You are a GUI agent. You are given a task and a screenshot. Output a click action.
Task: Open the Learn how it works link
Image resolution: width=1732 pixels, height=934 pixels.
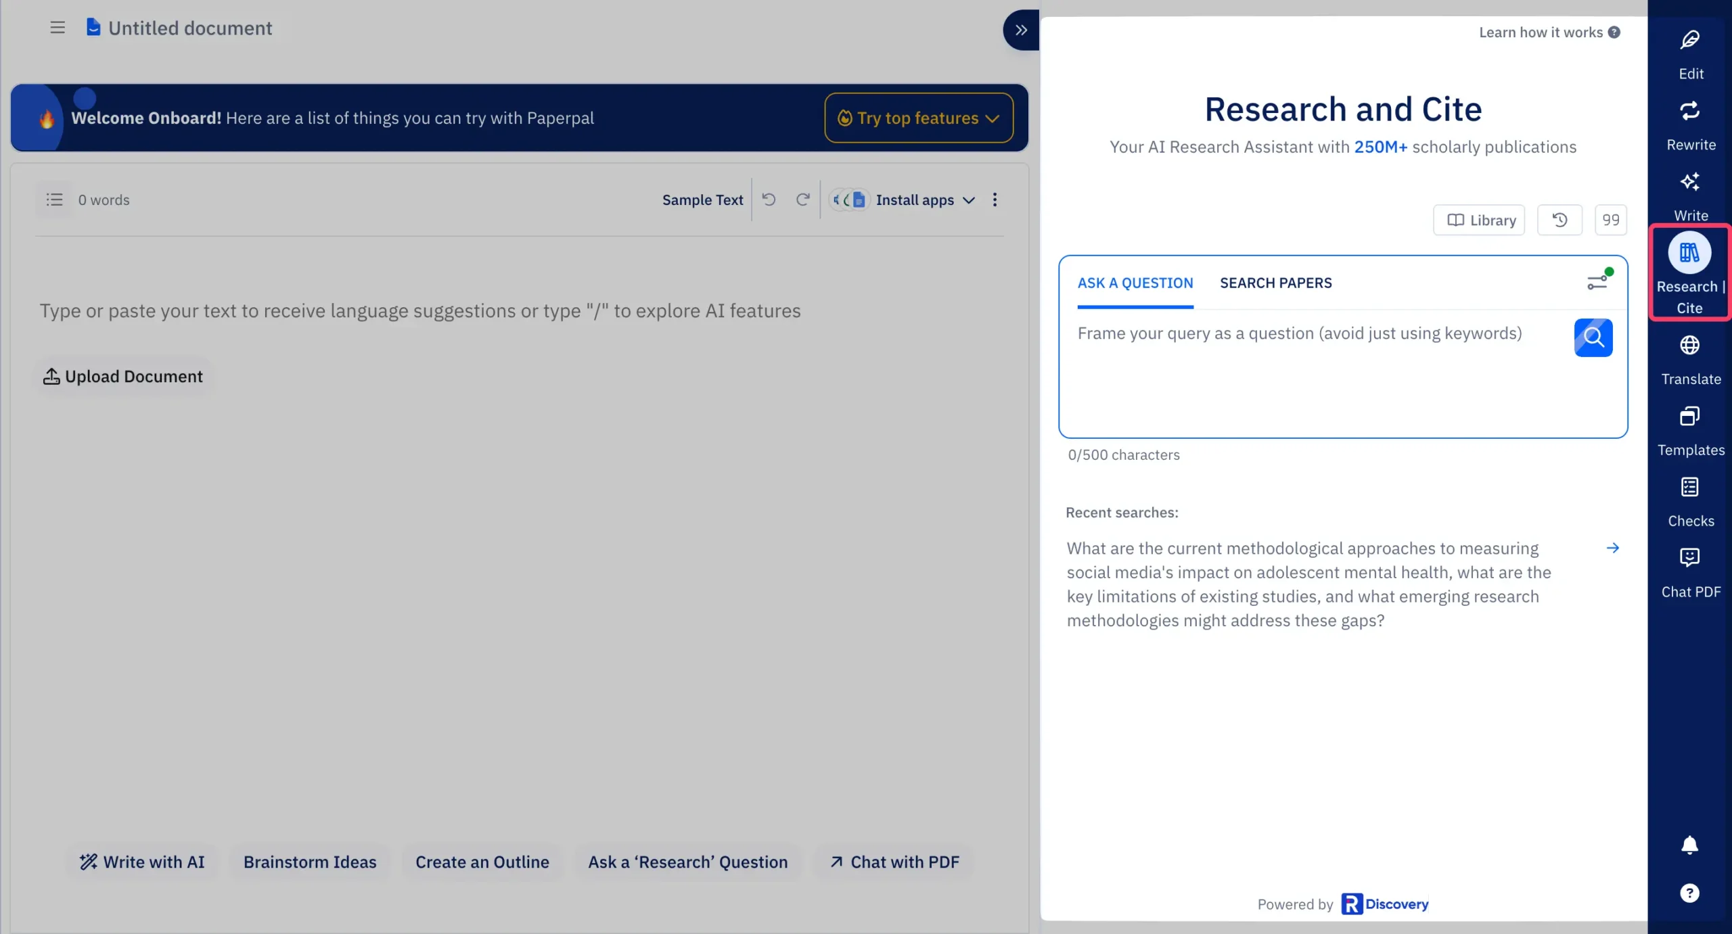pos(1549,32)
